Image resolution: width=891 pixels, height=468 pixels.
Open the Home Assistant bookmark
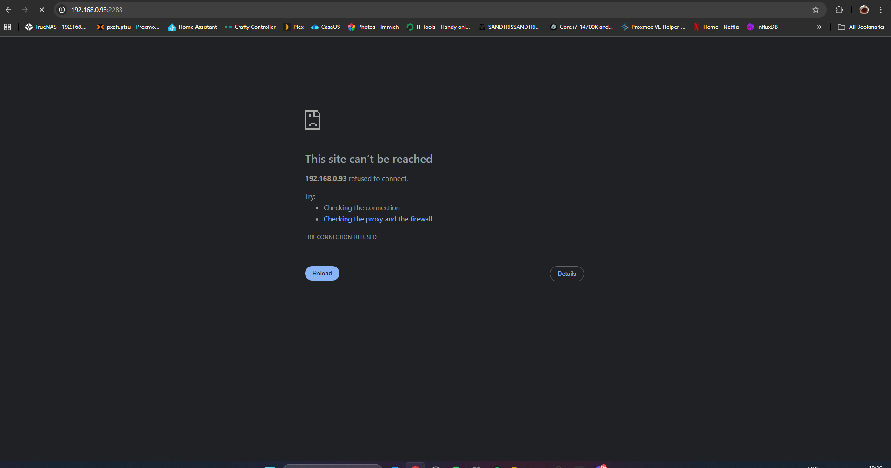193,27
